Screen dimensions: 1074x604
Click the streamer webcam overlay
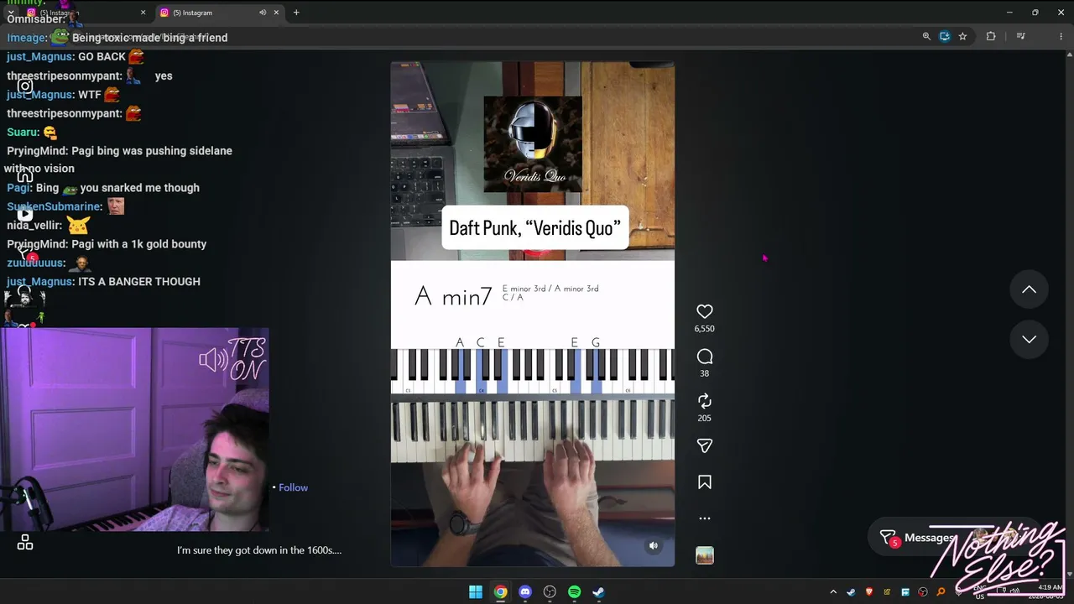134,430
